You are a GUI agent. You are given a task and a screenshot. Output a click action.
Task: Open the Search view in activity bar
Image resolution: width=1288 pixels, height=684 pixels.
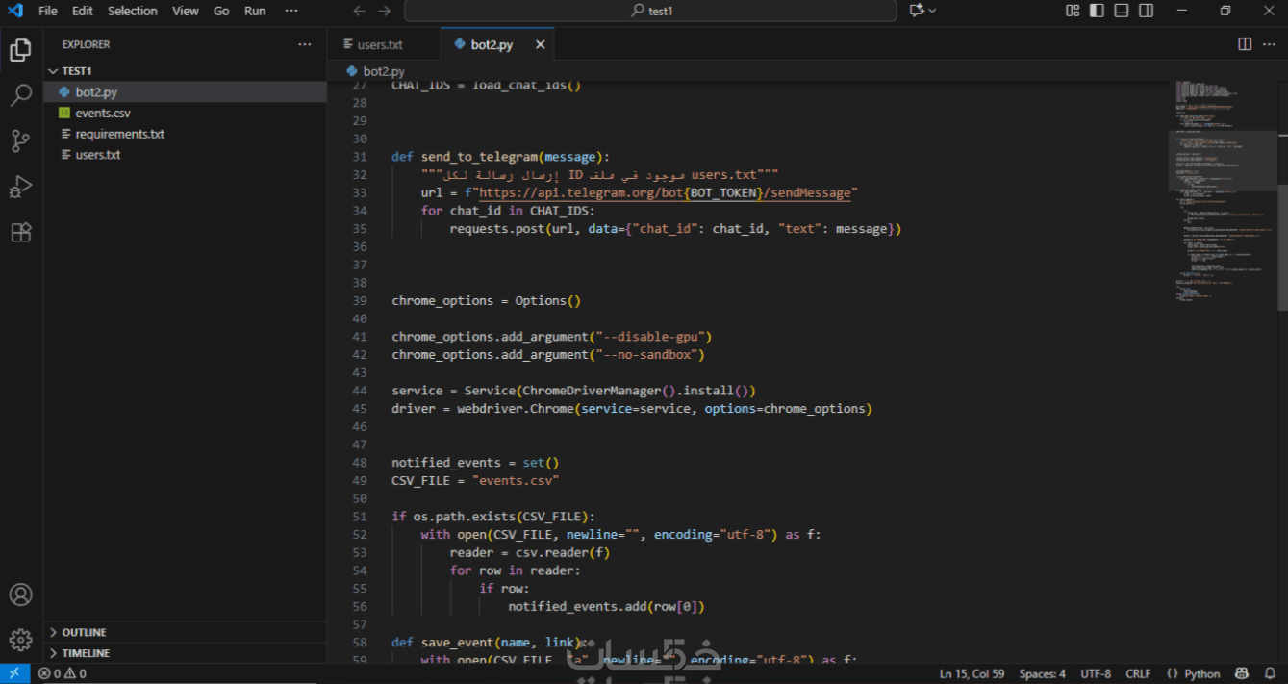click(x=21, y=95)
